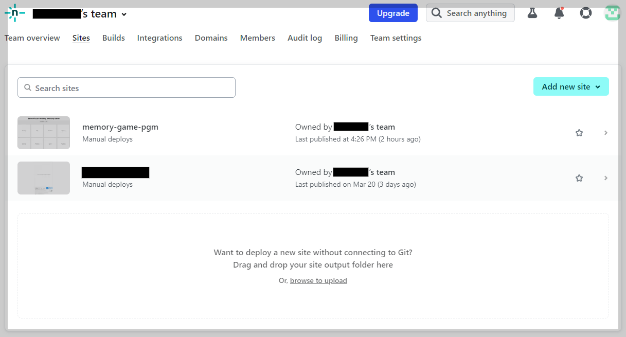This screenshot has height=337, width=626.
Task: Click the memory-game-pgm site name
Action: click(x=120, y=127)
